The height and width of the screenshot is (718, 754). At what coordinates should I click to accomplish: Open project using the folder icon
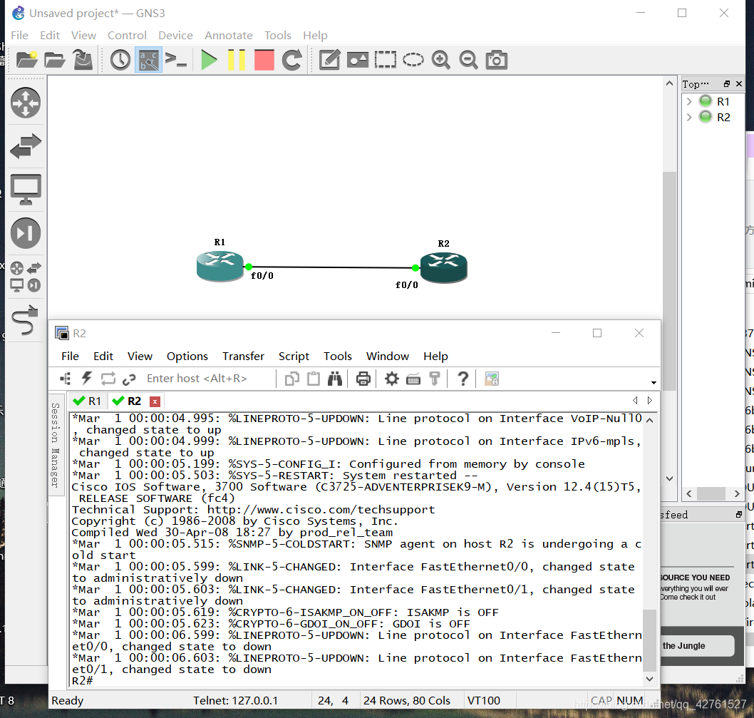click(54, 60)
